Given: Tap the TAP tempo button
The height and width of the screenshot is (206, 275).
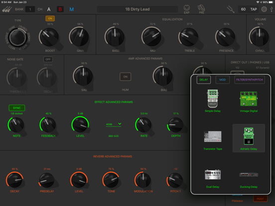Looking at the screenshot, I should (254, 9).
